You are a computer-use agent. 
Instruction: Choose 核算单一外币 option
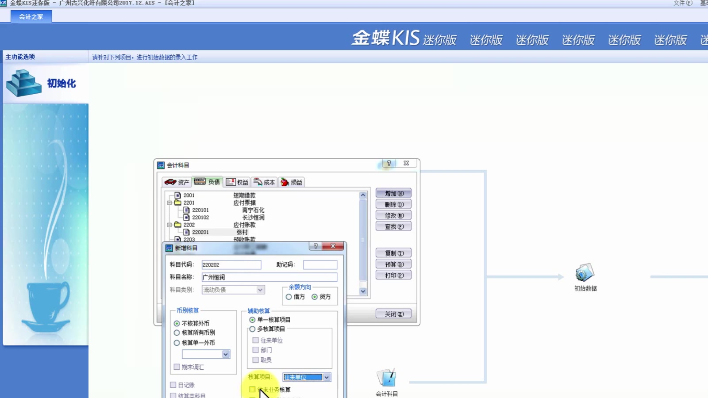click(177, 343)
